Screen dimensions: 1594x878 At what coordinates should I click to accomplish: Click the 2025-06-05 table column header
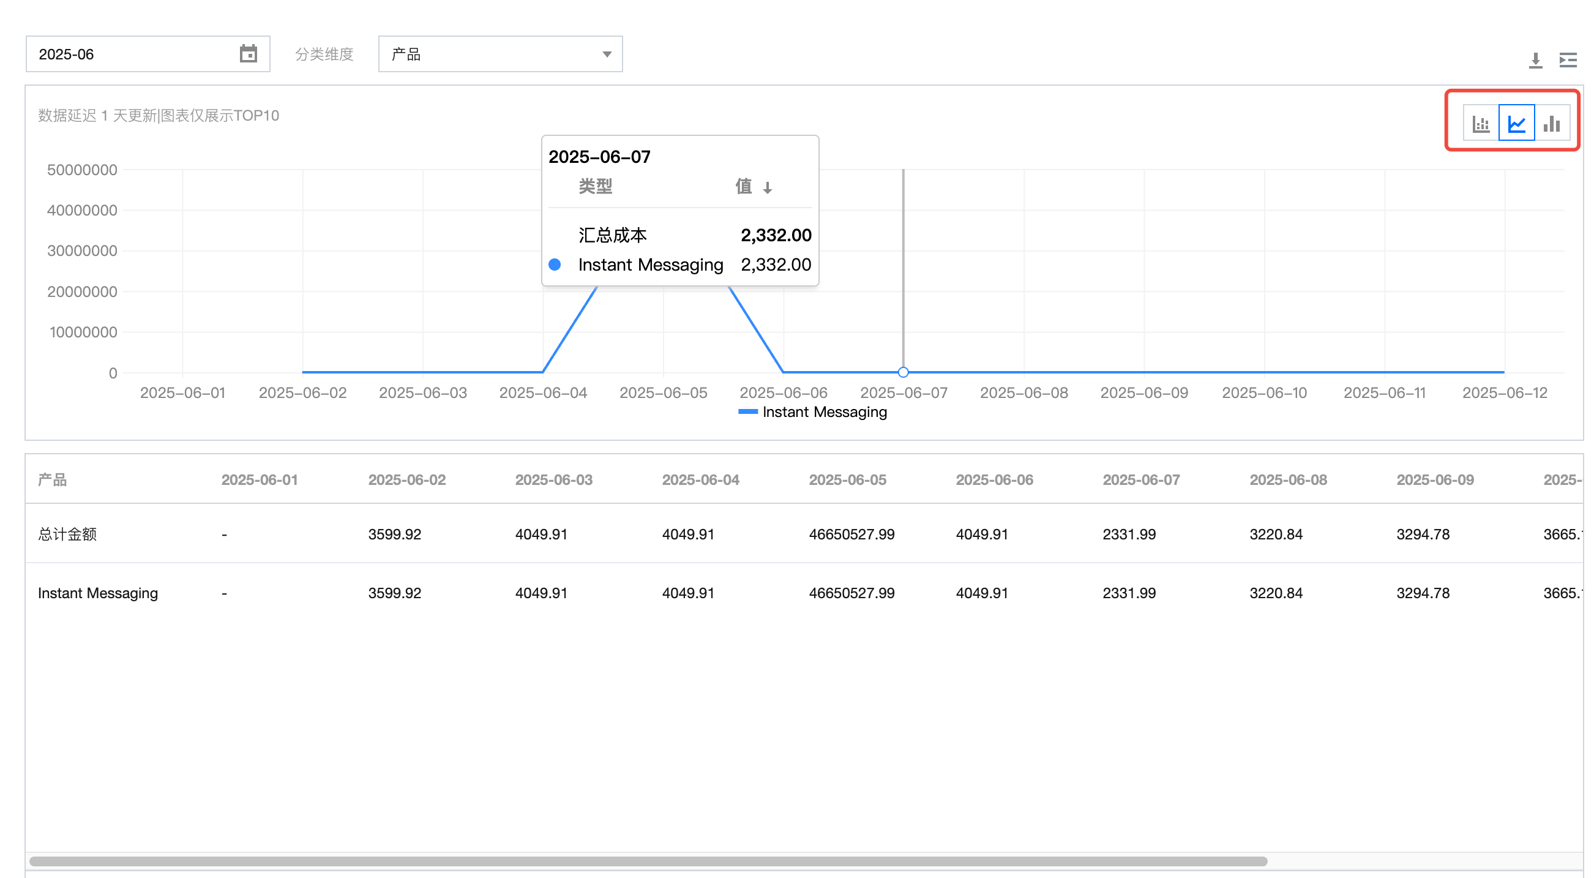coord(847,479)
